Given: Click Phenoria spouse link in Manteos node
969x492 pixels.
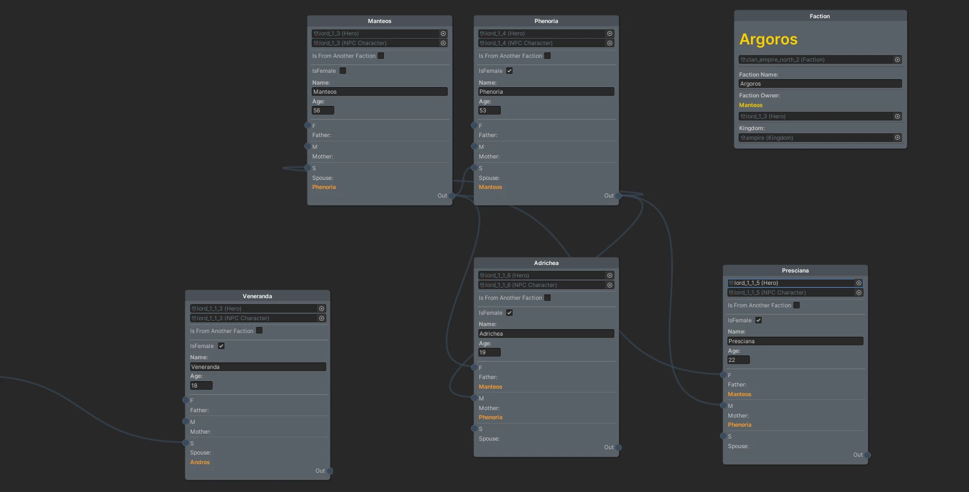Looking at the screenshot, I should [x=324, y=187].
